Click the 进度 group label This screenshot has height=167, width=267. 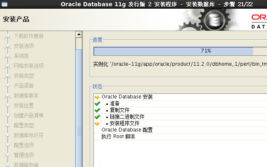[98, 40]
